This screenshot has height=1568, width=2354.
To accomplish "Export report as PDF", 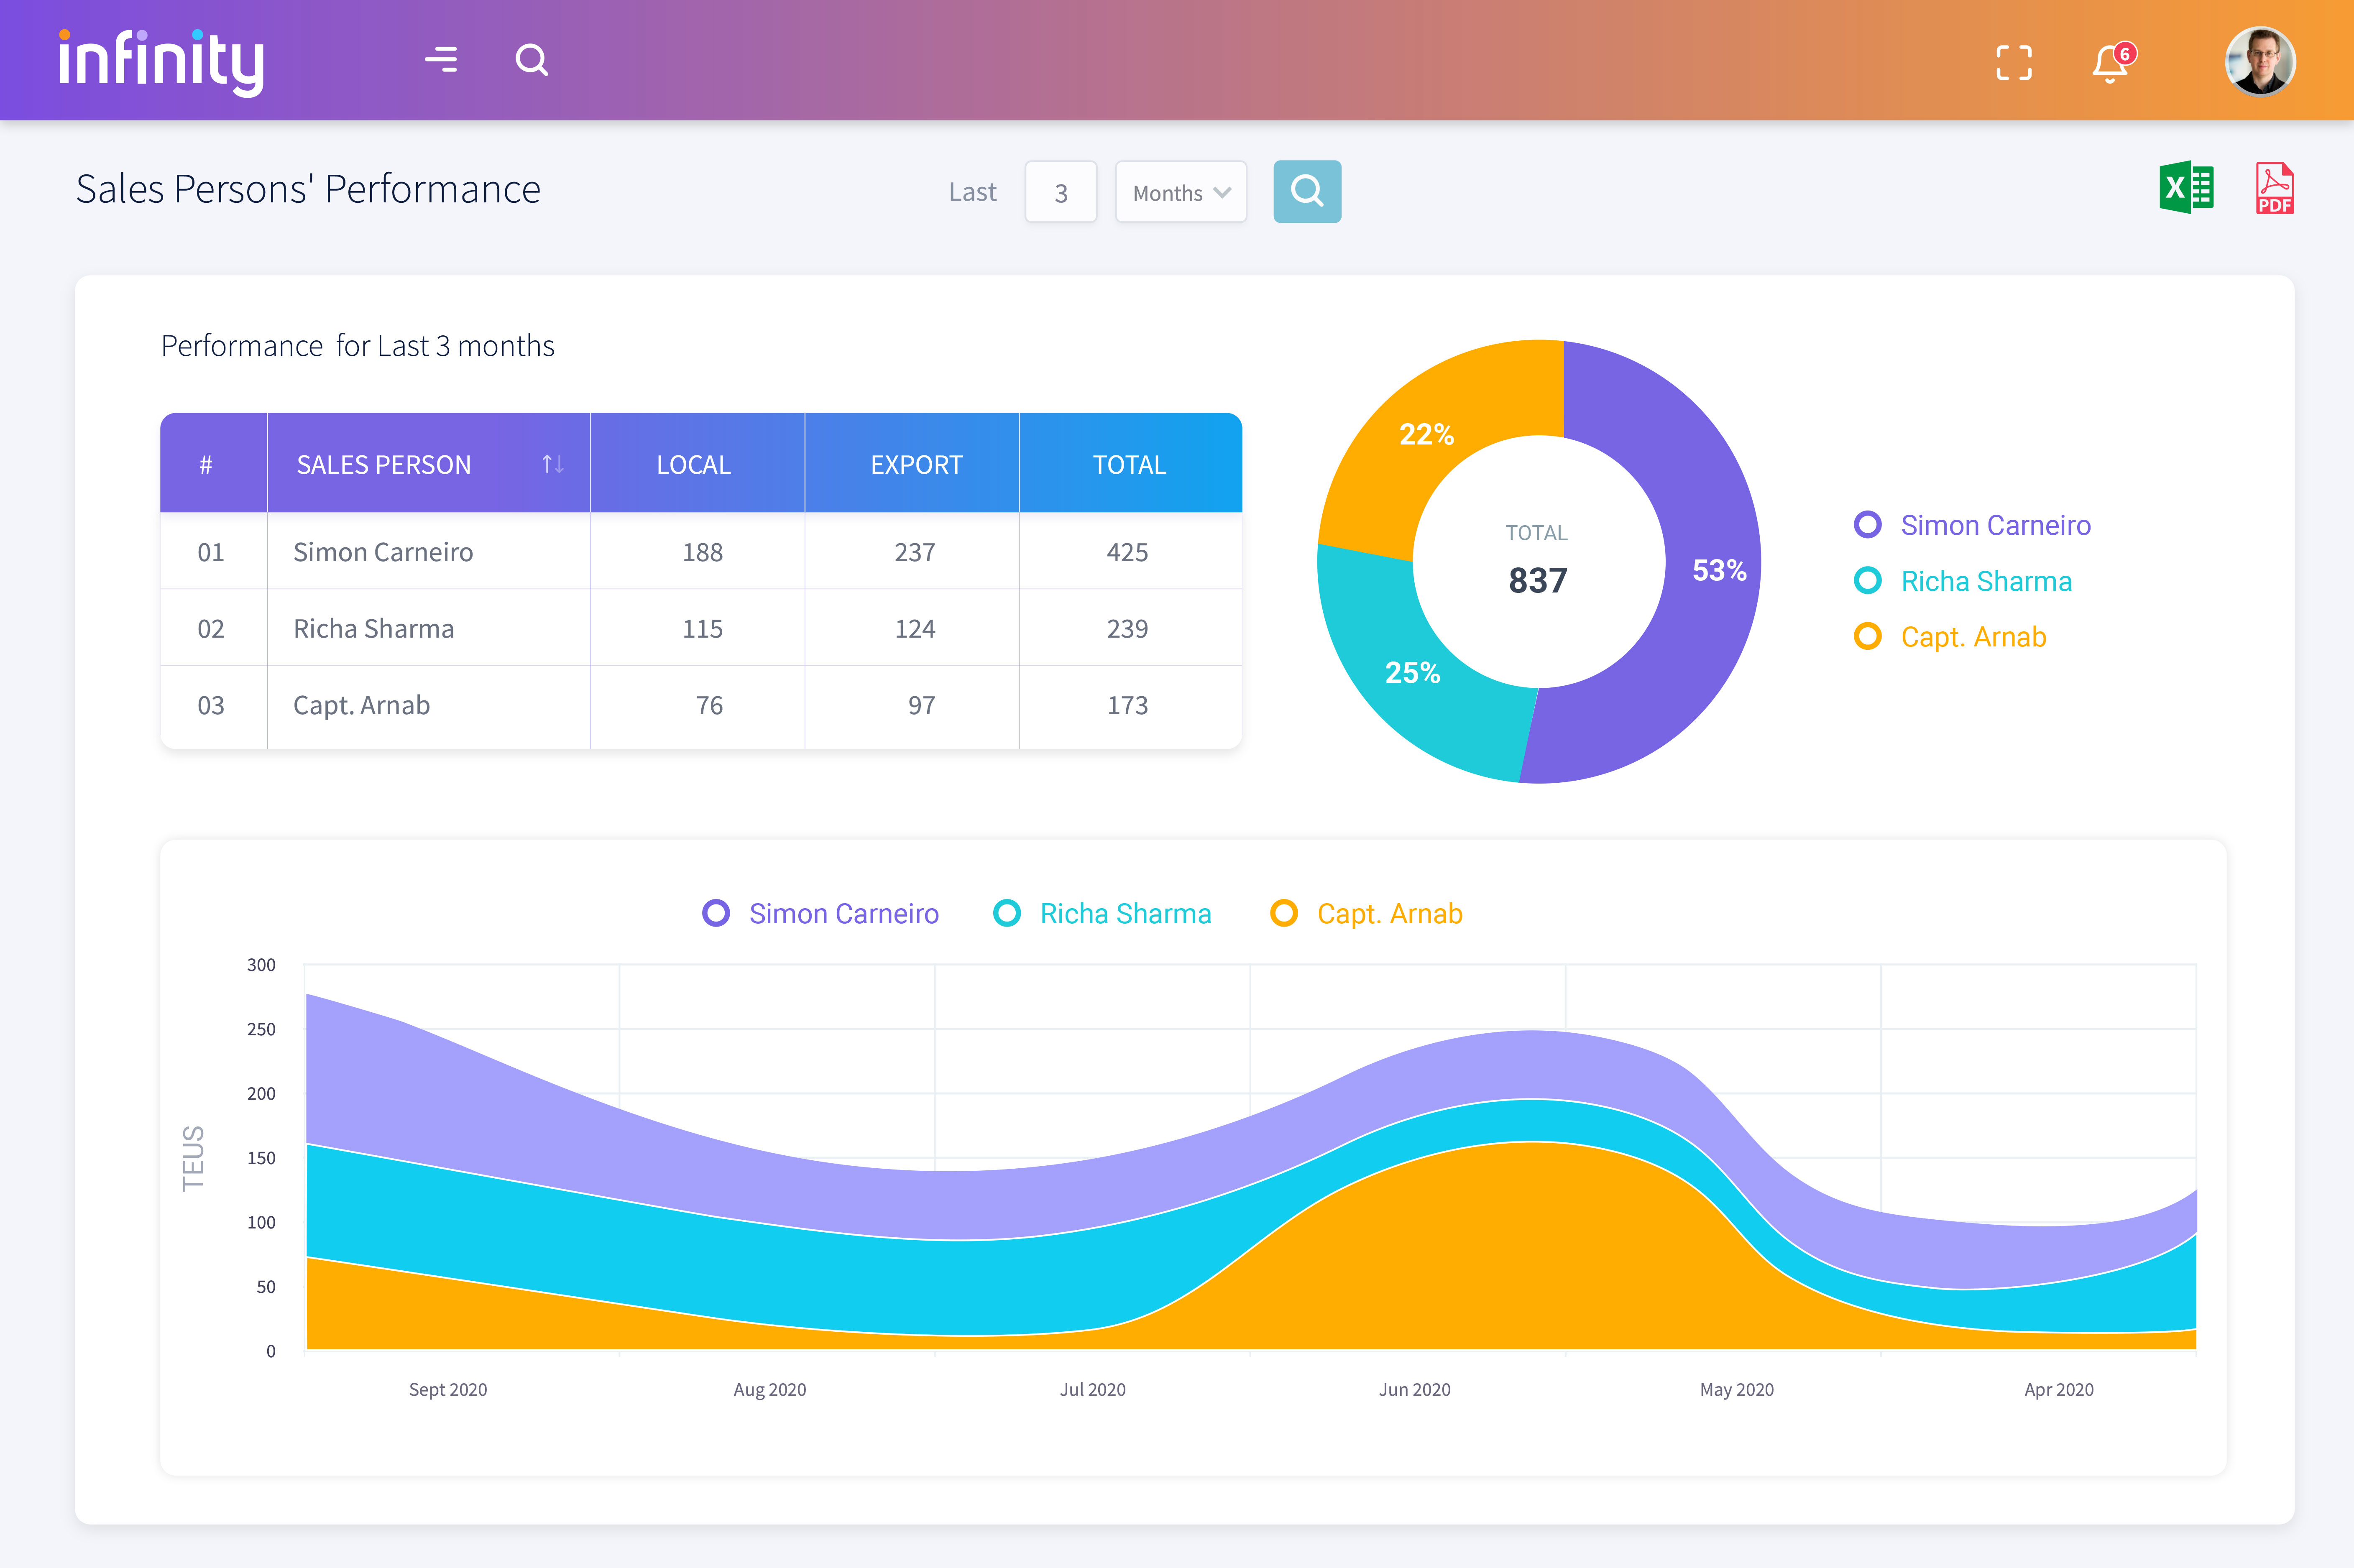I will 2274,188.
